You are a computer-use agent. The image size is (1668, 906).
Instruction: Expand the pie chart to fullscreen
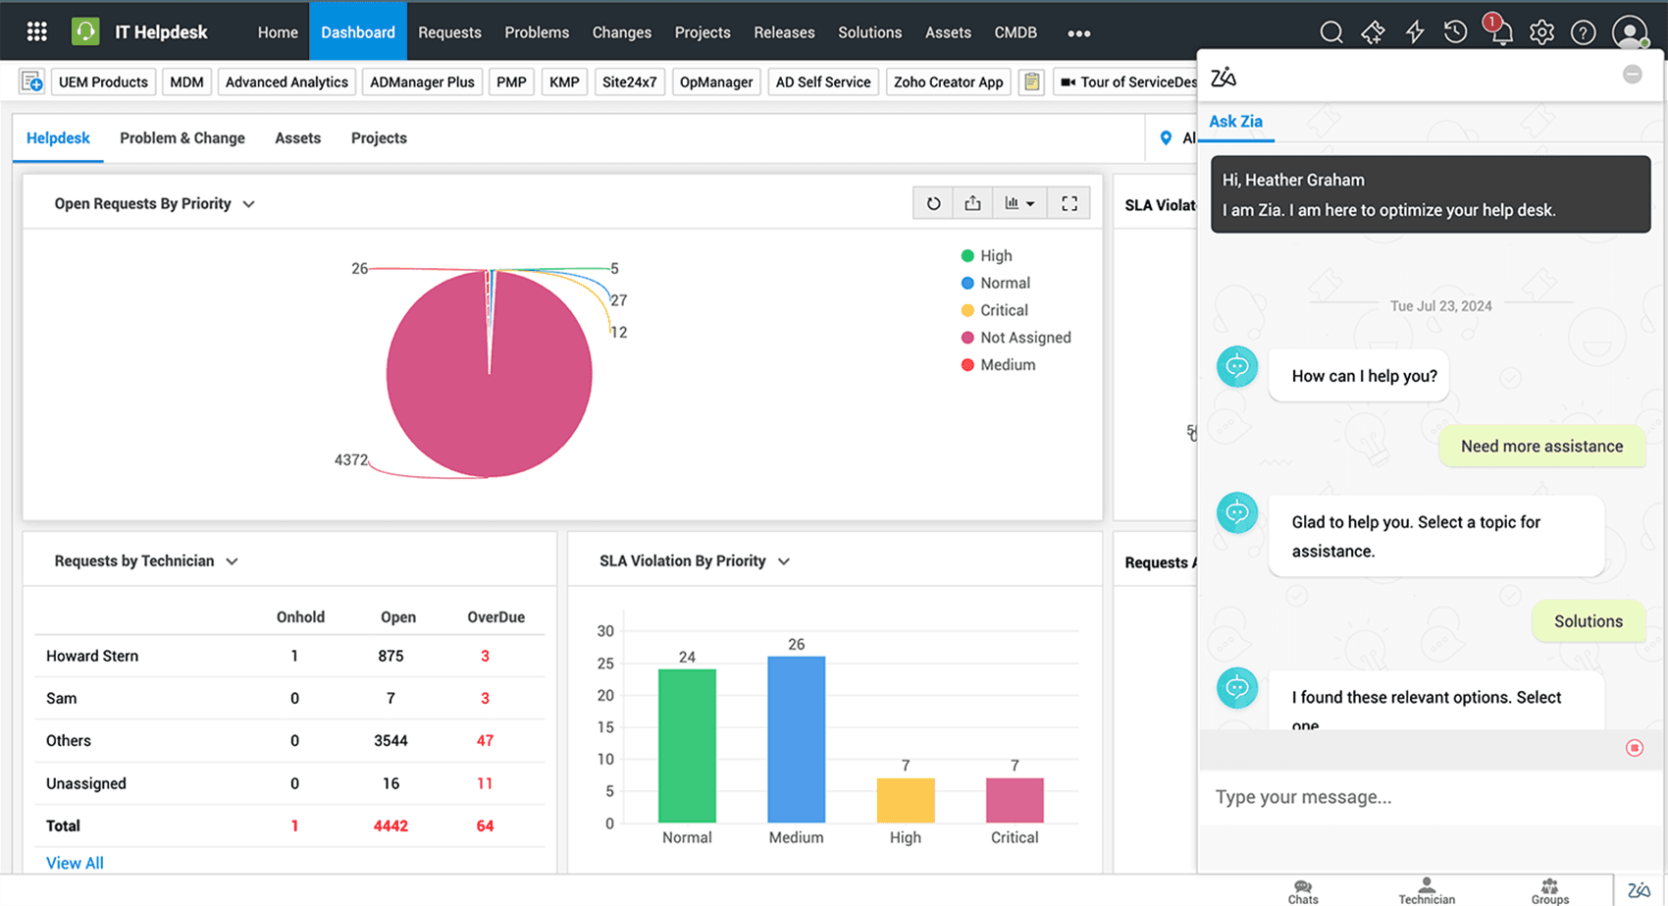[x=1069, y=202]
